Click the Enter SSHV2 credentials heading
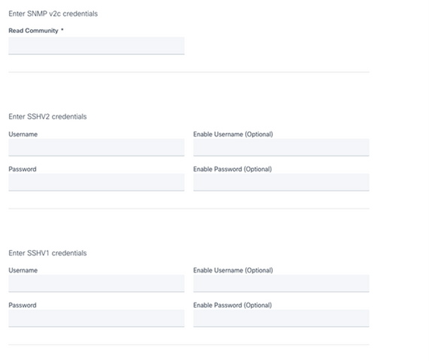 pyautogui.click(x=47, y=116)
